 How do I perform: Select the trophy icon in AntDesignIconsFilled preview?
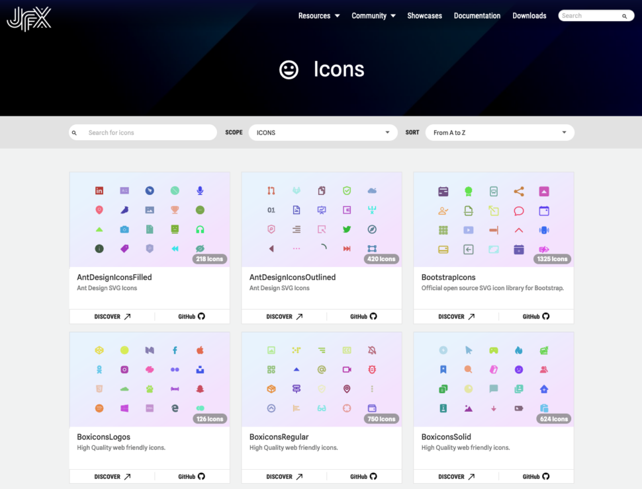(x=175, y=210)
